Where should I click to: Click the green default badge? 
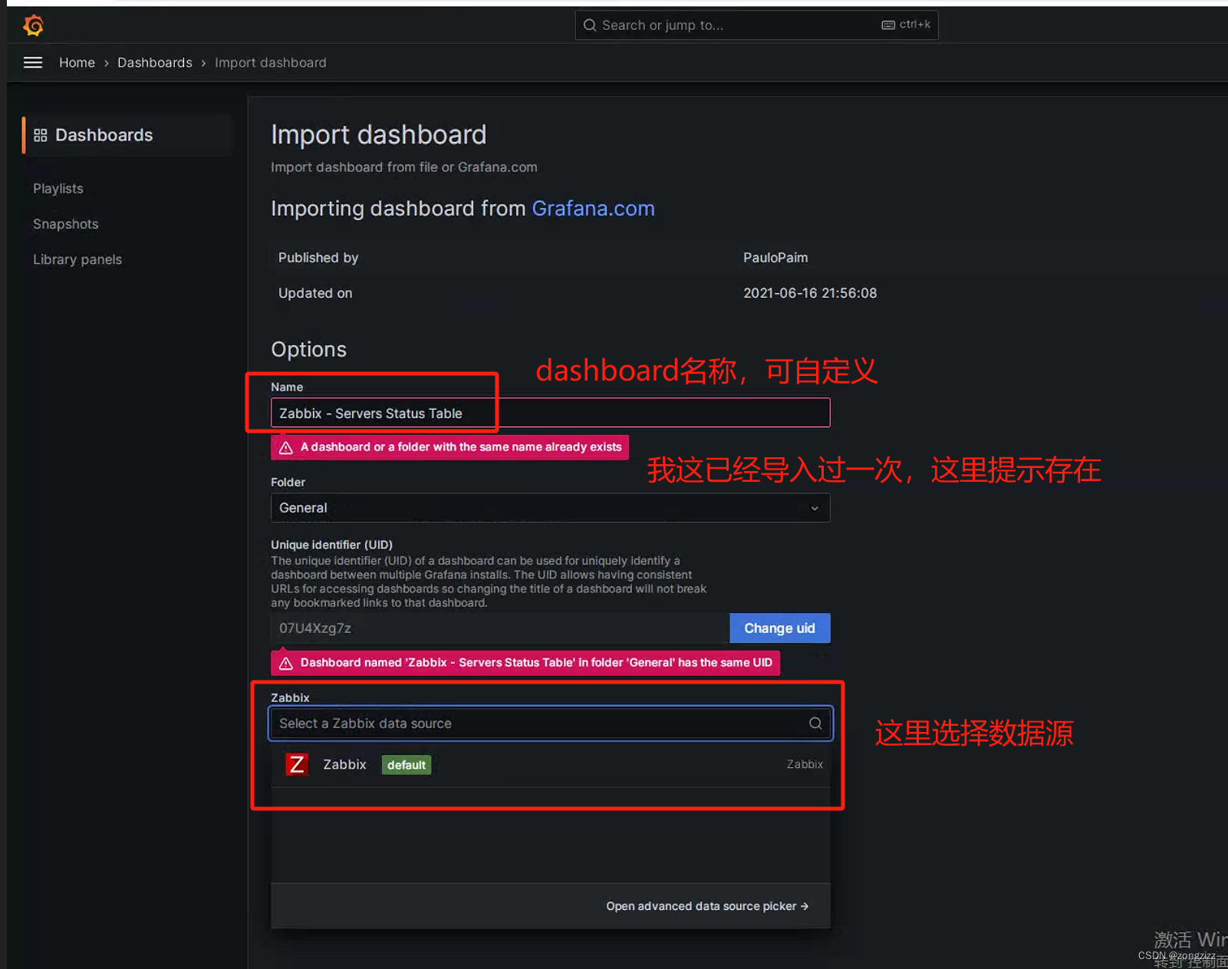[x=407, y=765]
